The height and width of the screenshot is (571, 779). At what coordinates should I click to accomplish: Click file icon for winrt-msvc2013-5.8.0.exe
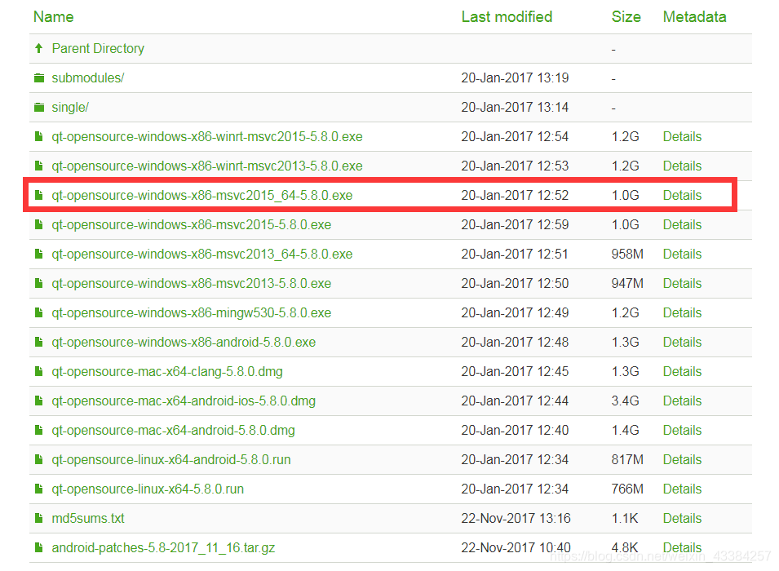tap(39, 166)
